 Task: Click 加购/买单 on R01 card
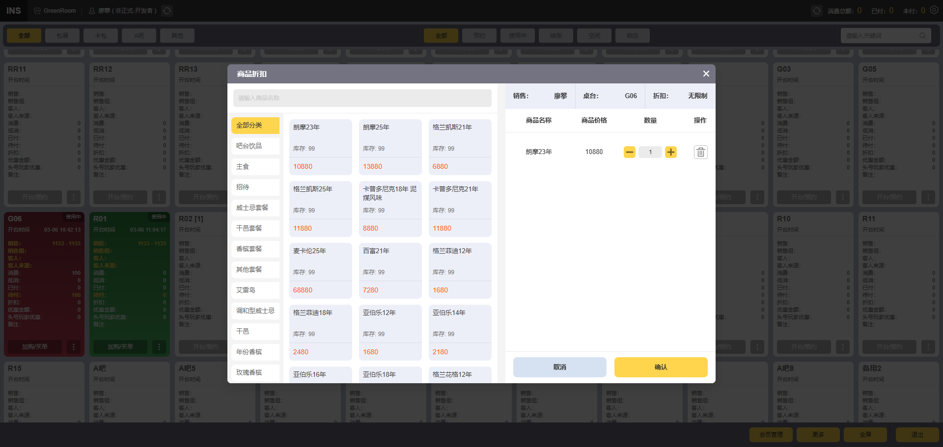tap(120, 347)
